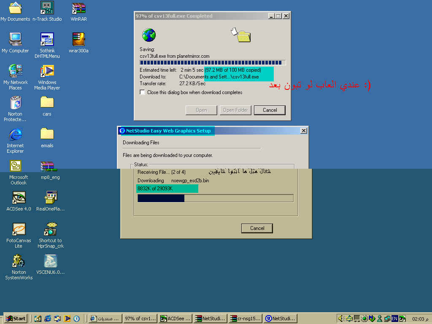
Task: Cancel the NetStudio setup file download
Action: [257, 228]
